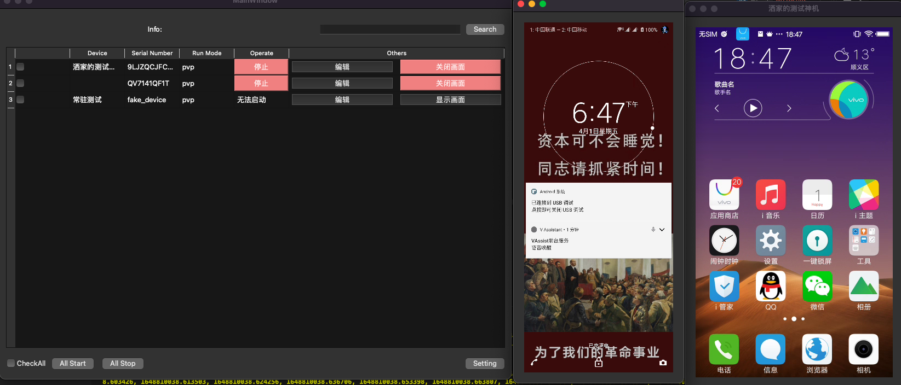
Task: Skip to next song in music widget
Action: (789, 108)
